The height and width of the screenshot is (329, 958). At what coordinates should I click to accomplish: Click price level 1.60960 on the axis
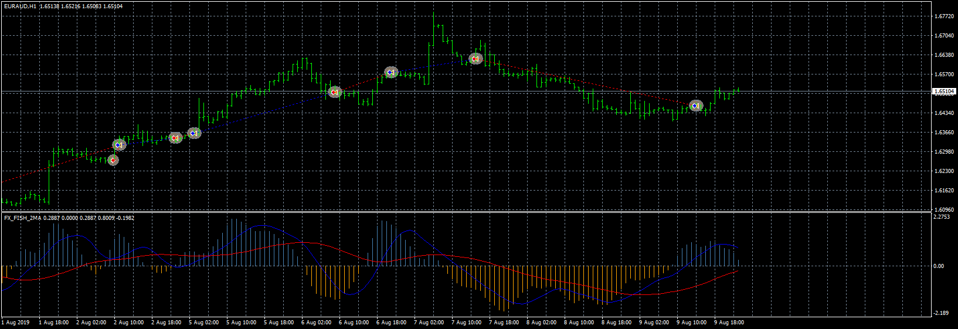pos(943,209)
